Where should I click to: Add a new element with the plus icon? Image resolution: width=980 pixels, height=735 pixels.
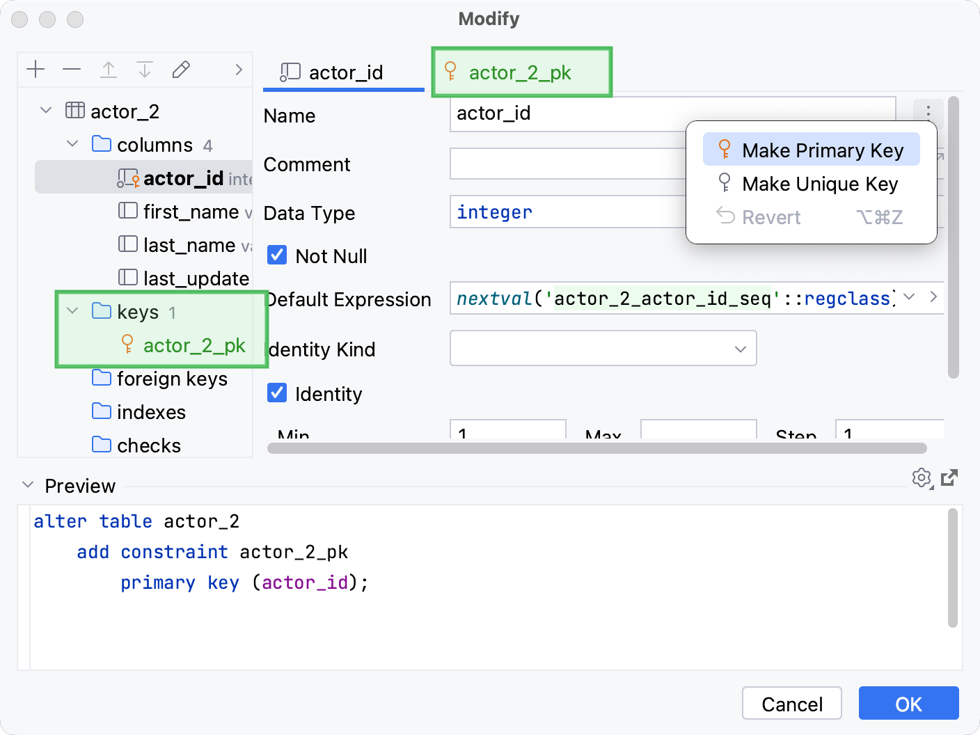click(35, 69)
